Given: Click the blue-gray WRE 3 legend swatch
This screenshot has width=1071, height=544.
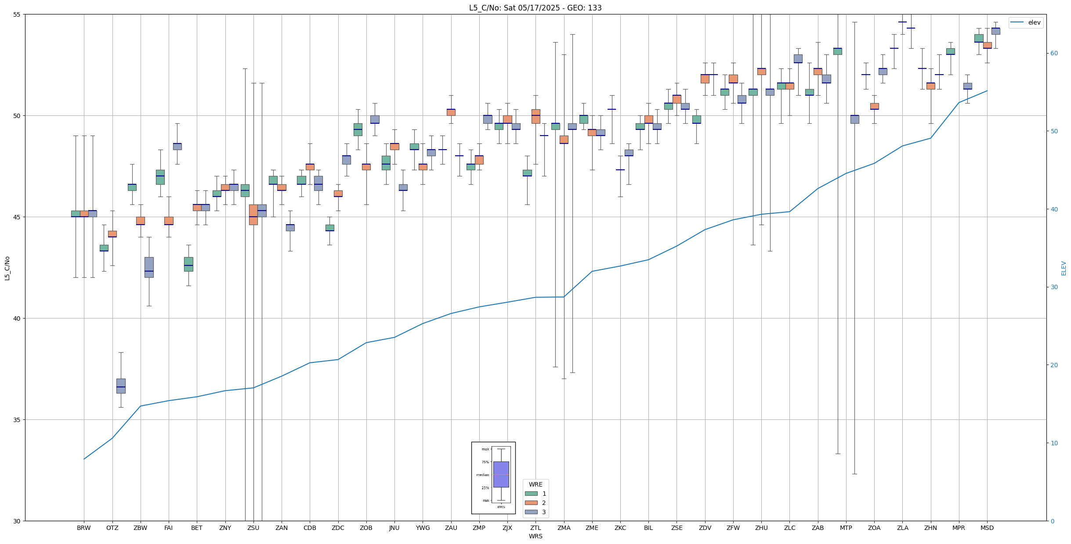Looking at the screenshot, I should tap(531, 512).
